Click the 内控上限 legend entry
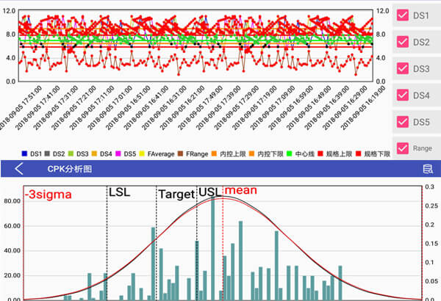This screenshot has height=301, width=441. (x=229, y=153)
